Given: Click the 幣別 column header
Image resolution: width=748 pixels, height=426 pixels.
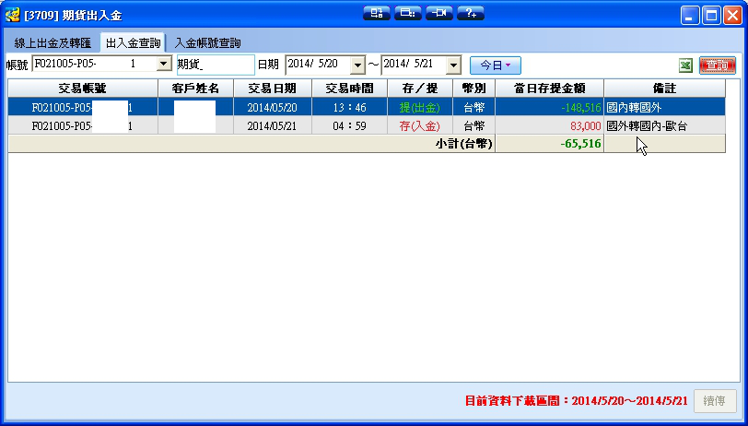Looking at the screenshot, I should click(x=474, y=89).
